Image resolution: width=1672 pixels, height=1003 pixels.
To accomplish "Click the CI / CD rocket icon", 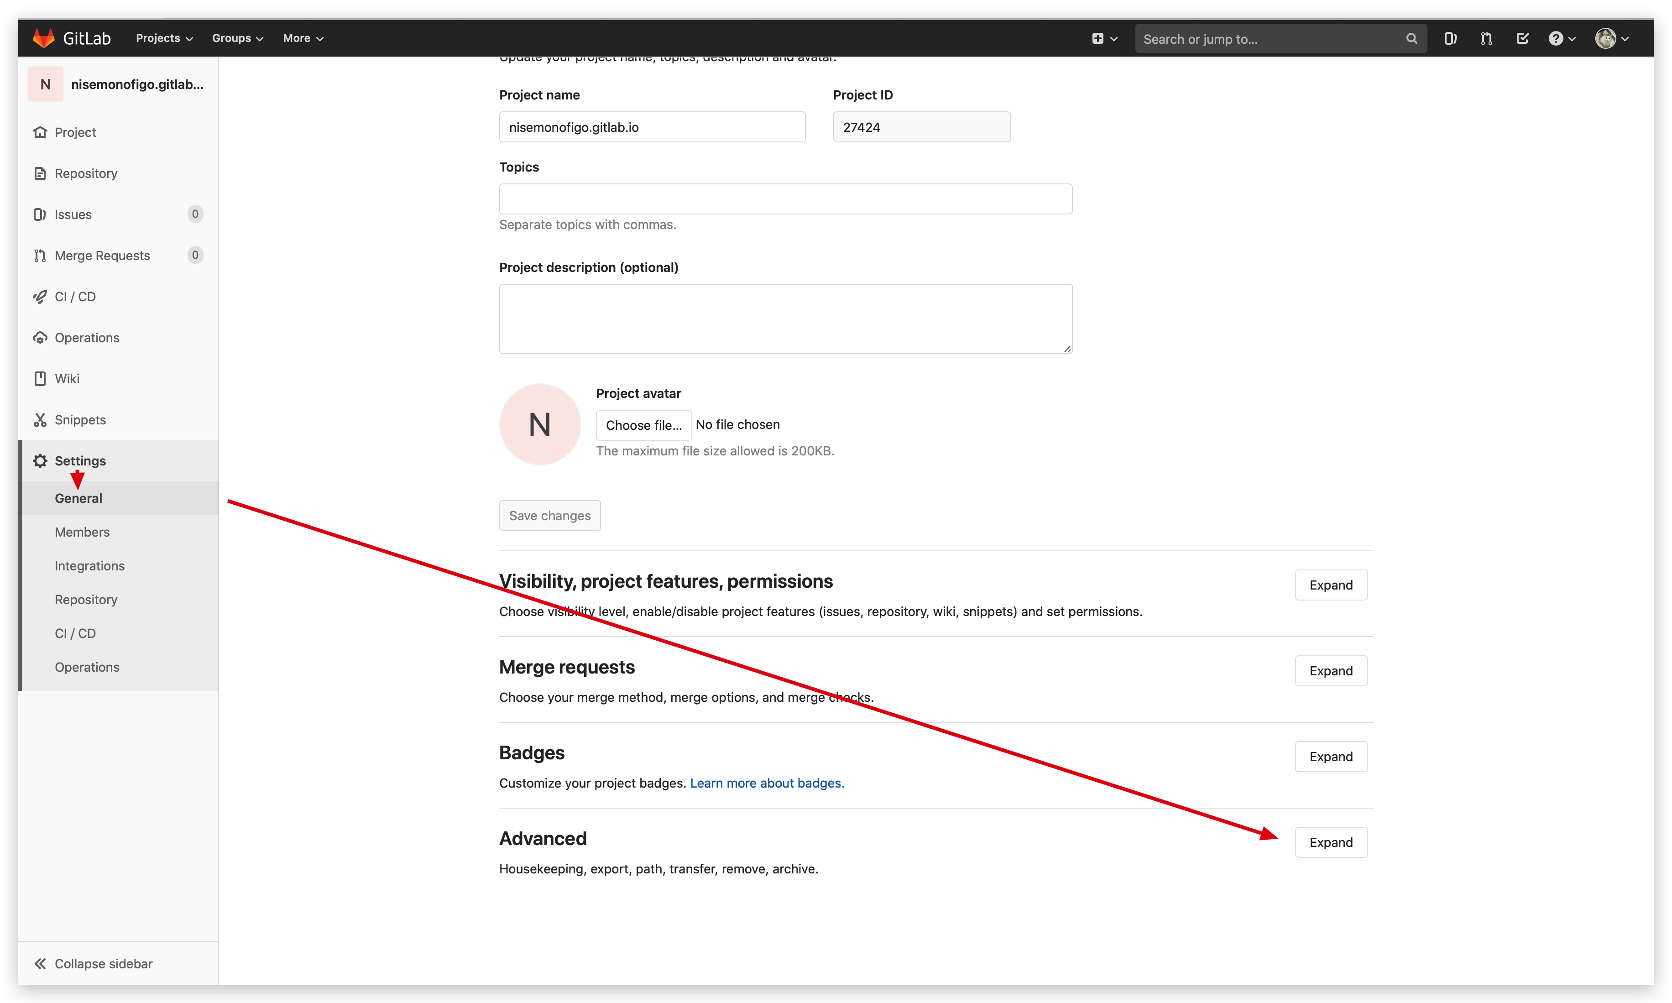I will tap(40, 297).
